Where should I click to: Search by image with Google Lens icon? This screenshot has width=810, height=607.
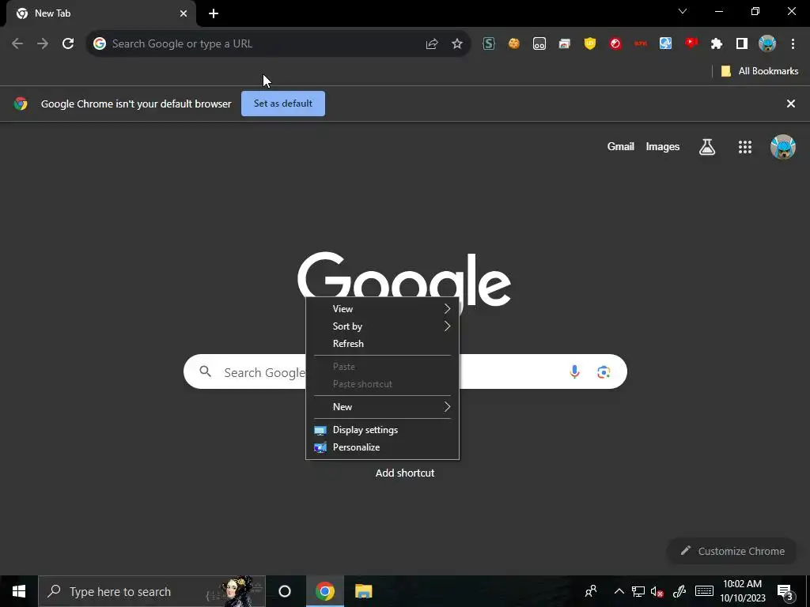[604, 371]
